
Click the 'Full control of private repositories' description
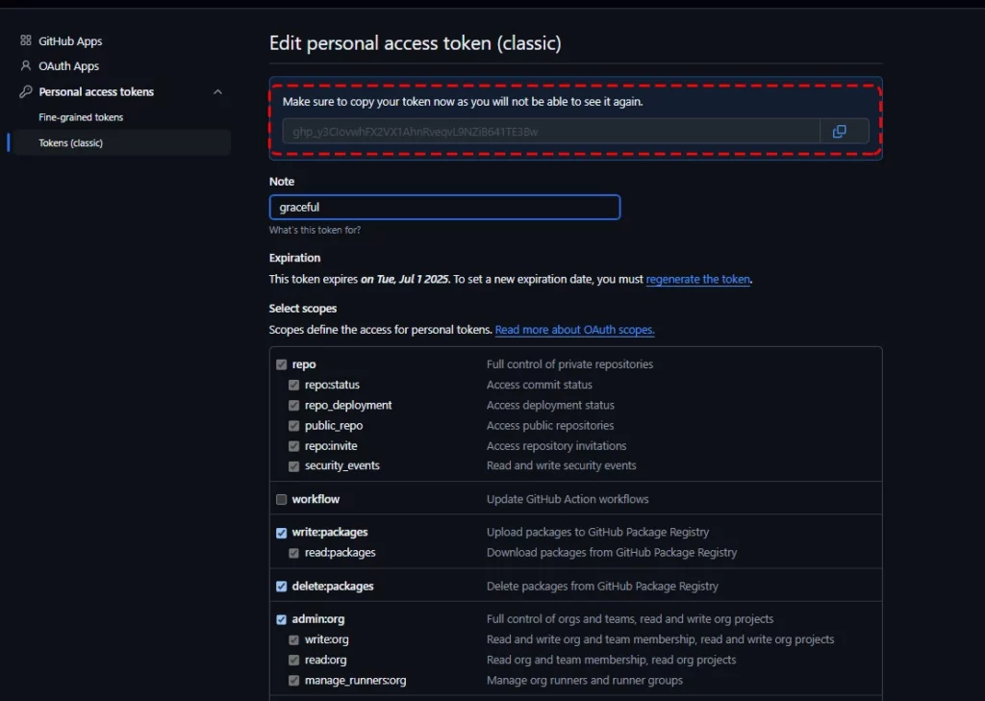569,364
